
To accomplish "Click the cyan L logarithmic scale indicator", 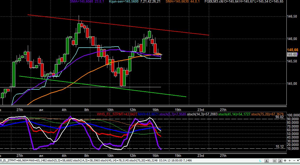I will (x=260, y=160).
